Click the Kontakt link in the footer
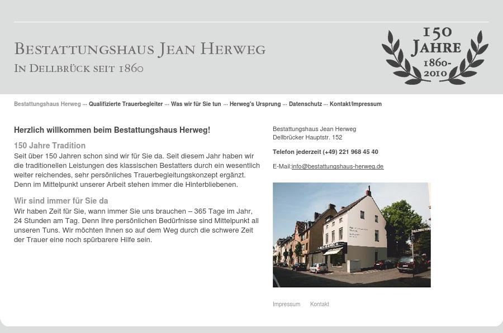The height and width of the screenshot is (333, 503). pos(319,304)
